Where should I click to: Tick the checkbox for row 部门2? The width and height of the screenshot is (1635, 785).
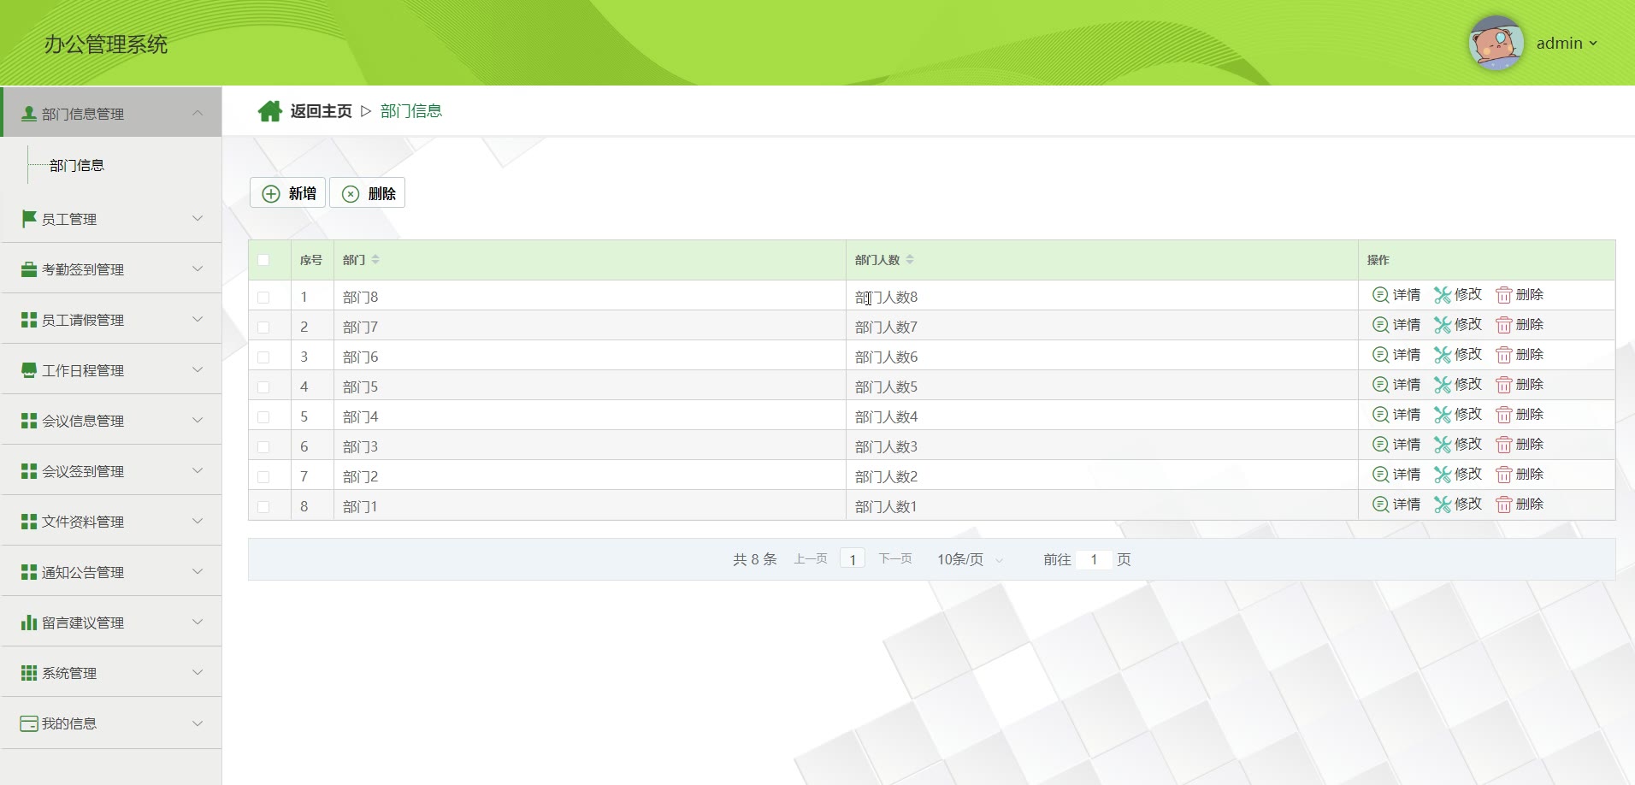(x=263, y=477)
